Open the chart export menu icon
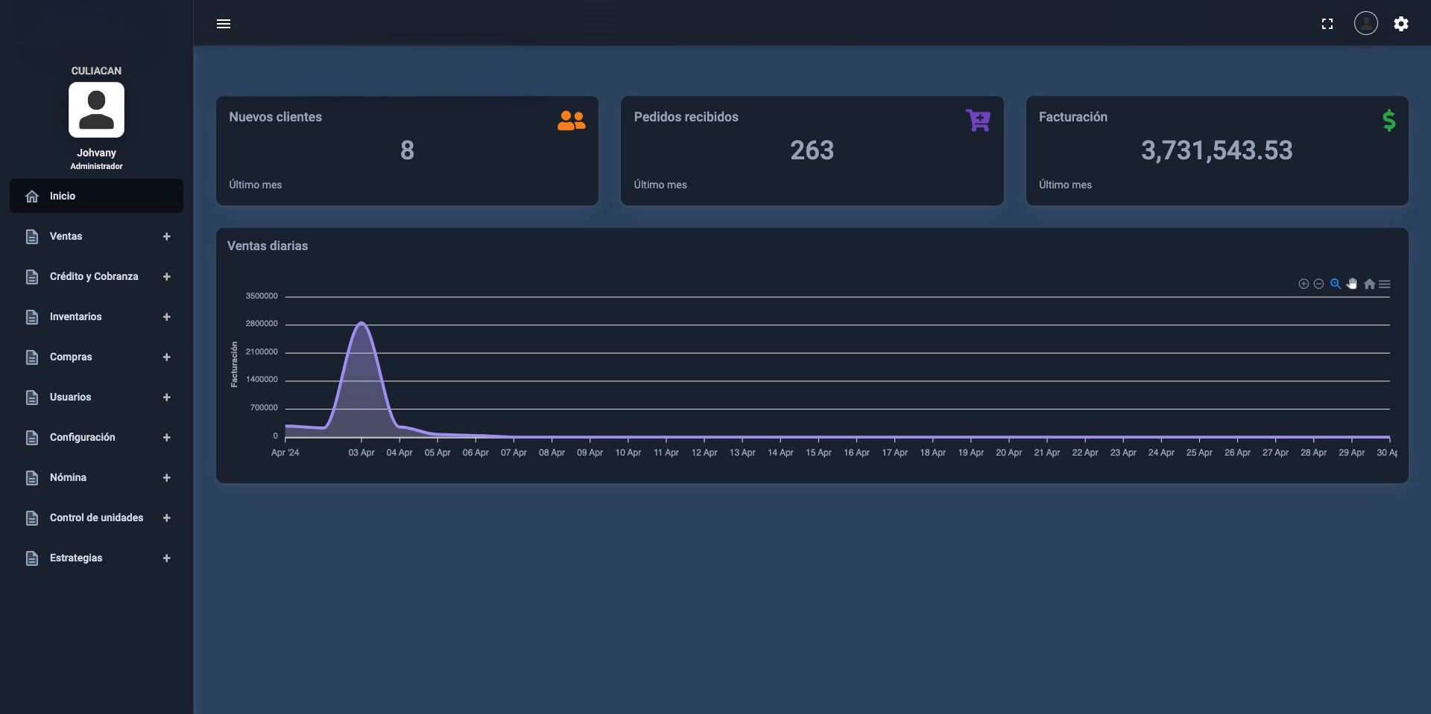Image resolution: width=1431 pixels, height=714 pixels. [x=1385, y=284]
